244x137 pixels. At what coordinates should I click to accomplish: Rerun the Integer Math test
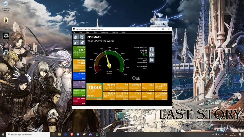113,90
